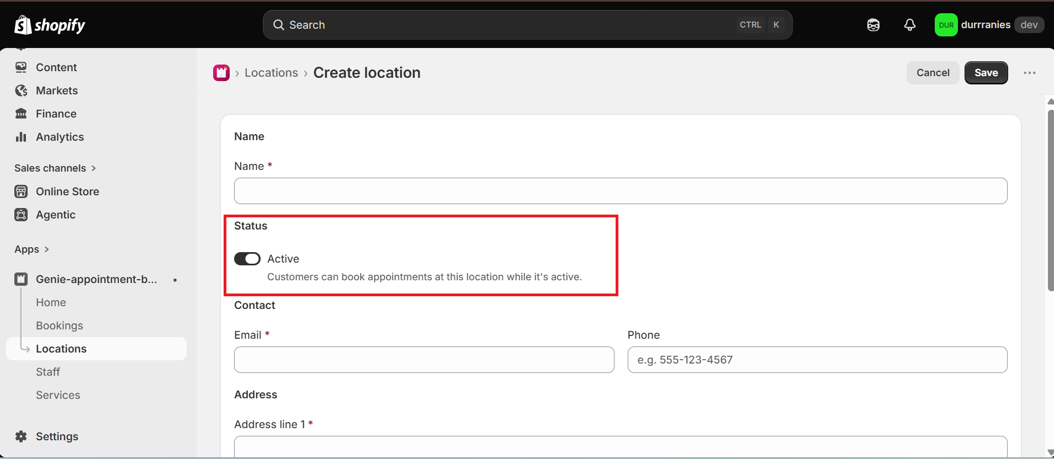Screen dimensions: 1054x459
Task: Toggle the Active status switch
Action: (x=247, y=259)
